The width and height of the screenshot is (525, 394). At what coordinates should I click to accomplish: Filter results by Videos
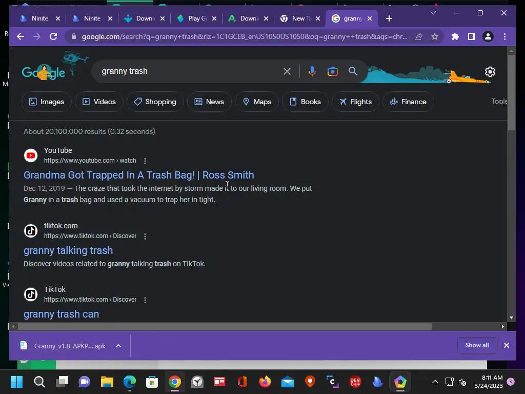point(99,102)
